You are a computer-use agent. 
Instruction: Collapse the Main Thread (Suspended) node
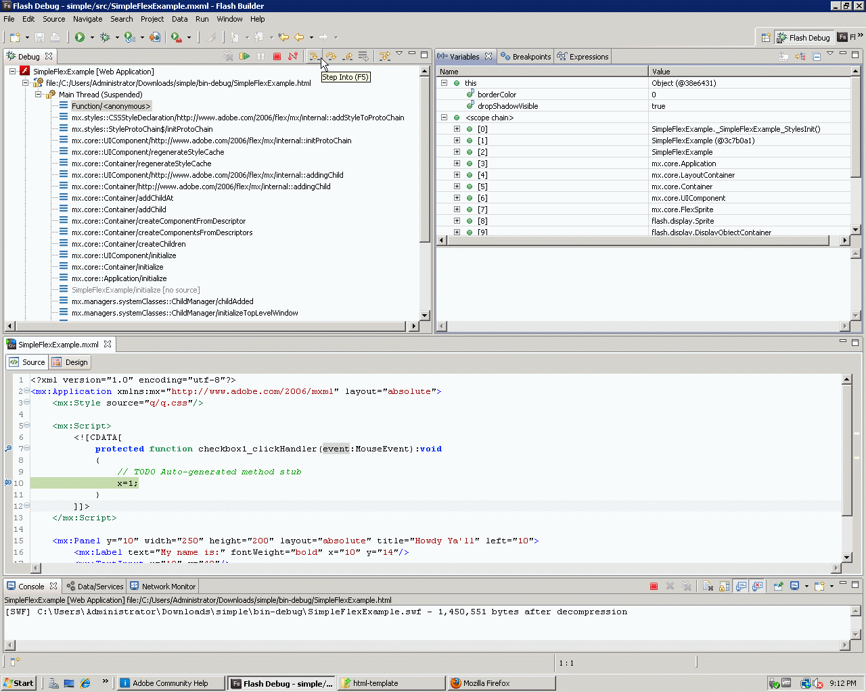[39, 95]
